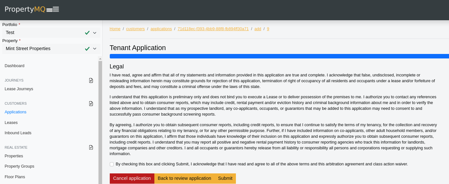Submit the tenant application
The image size is (449, 184).
225,179
